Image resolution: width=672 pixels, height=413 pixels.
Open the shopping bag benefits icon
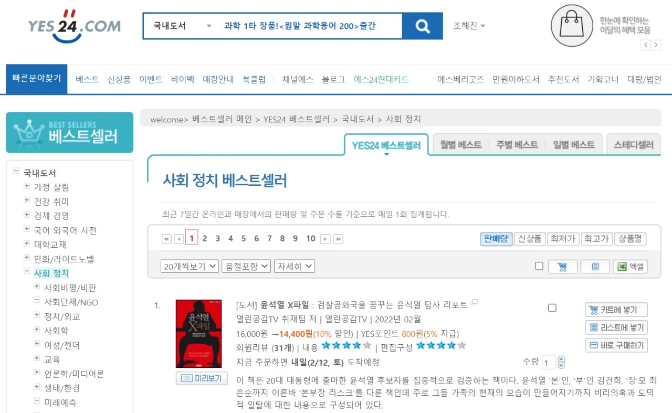(571, 26)
